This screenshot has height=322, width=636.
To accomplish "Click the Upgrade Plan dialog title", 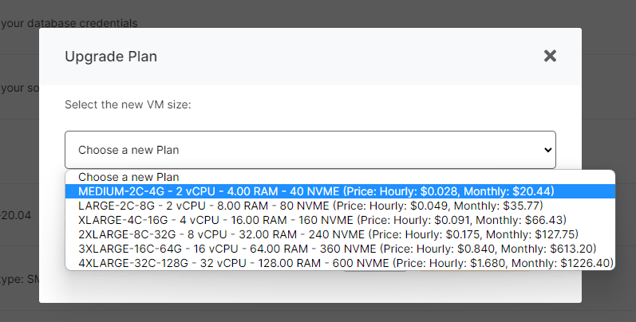I will click(x=111, y=57).
